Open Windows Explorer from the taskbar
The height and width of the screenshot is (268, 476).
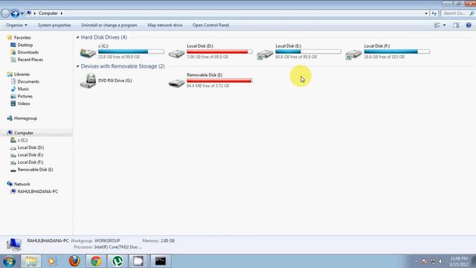[30, 261]
